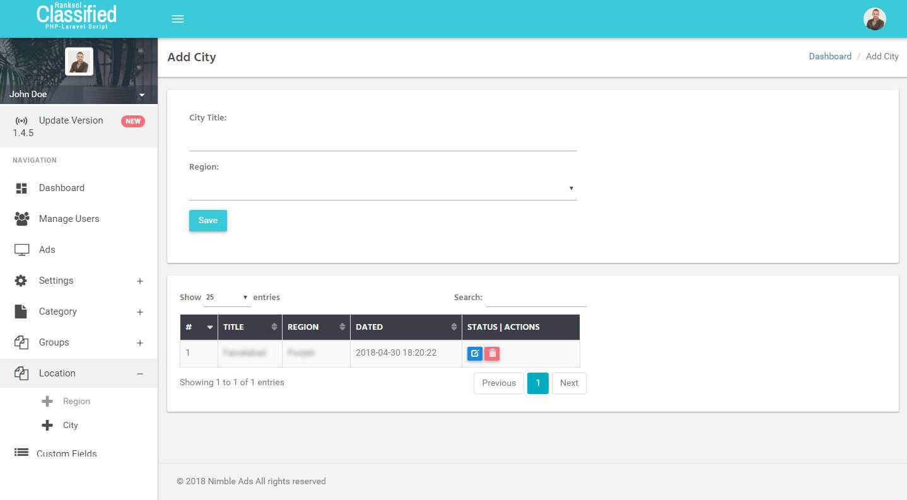The height and width of the screenshot is (500, 907).
Task: Click the Custom Fields list icon
Action: pos(21,452)
